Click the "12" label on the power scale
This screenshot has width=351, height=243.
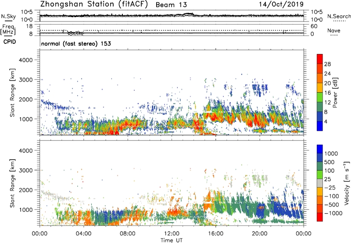click(327, 103)
